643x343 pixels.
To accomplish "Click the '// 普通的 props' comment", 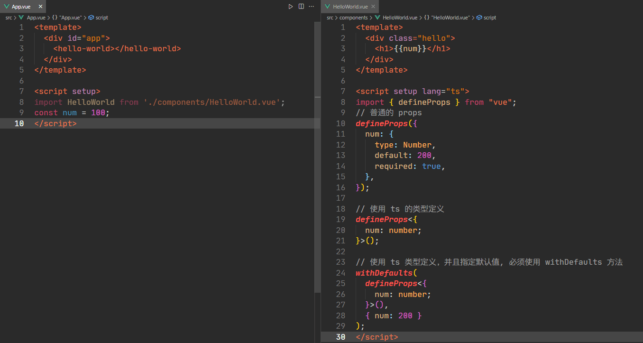I will pos(389,113).
